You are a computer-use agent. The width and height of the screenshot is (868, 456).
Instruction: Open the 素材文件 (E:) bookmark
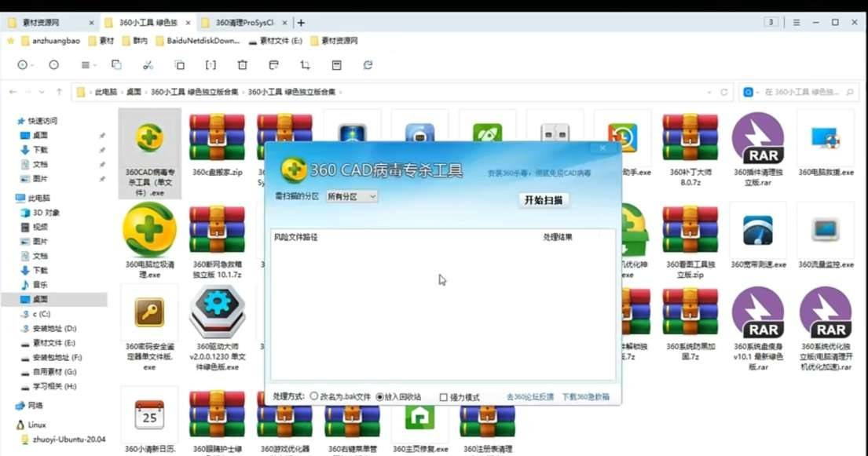[x=276, y=40]
